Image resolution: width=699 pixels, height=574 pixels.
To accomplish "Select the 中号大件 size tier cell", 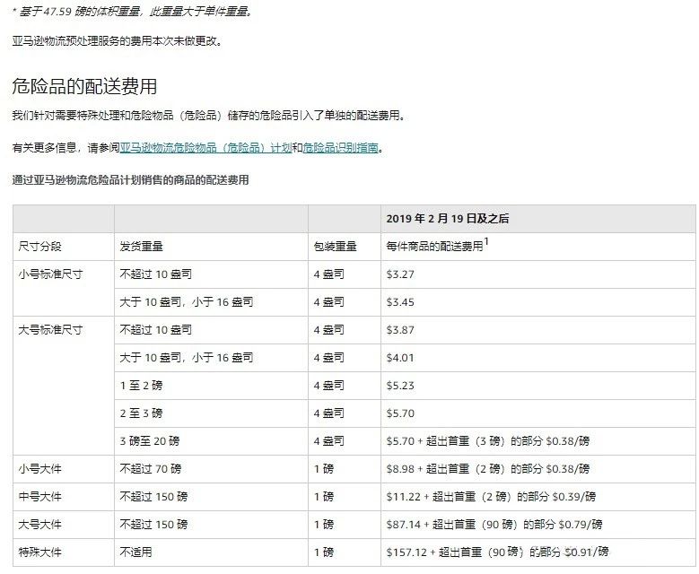I will (40, 496).
